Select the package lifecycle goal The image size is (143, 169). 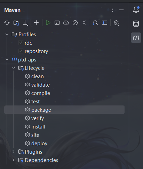pyautogui.click(x=64, y=110)
